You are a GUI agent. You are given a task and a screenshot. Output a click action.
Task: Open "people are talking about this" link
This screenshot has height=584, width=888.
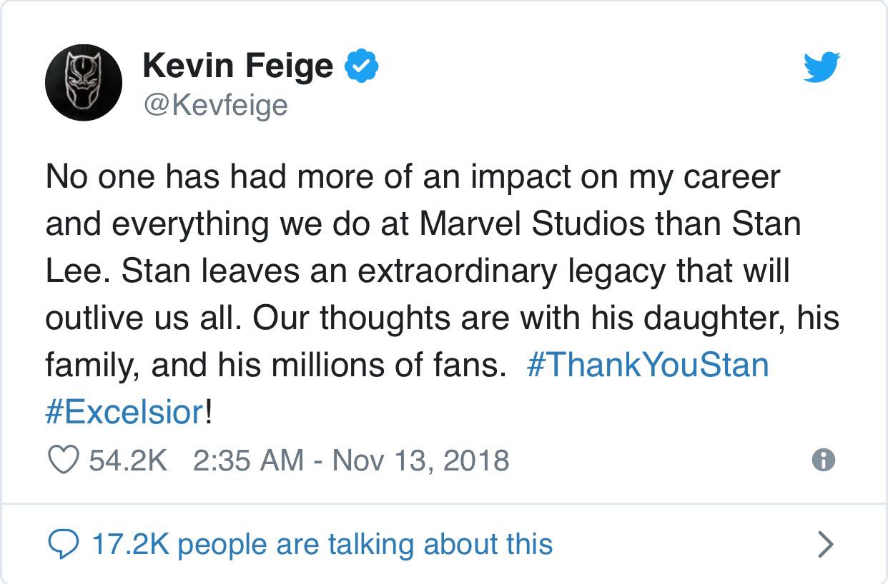tap(365, 544)
